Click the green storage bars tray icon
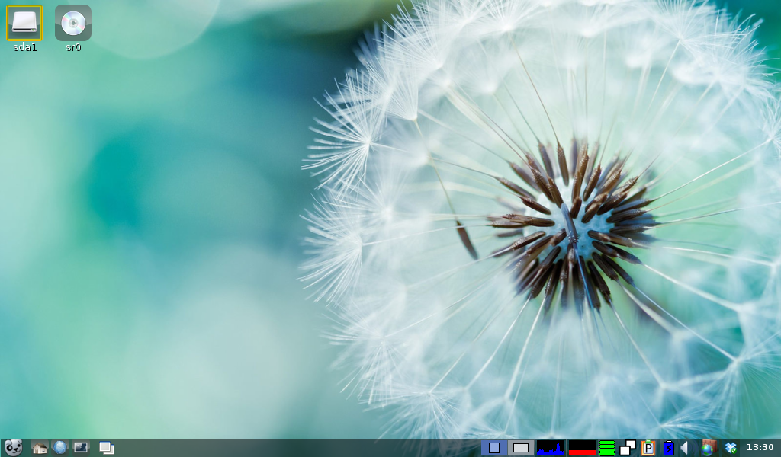This screenshot has width=781, height=457. 606,448
